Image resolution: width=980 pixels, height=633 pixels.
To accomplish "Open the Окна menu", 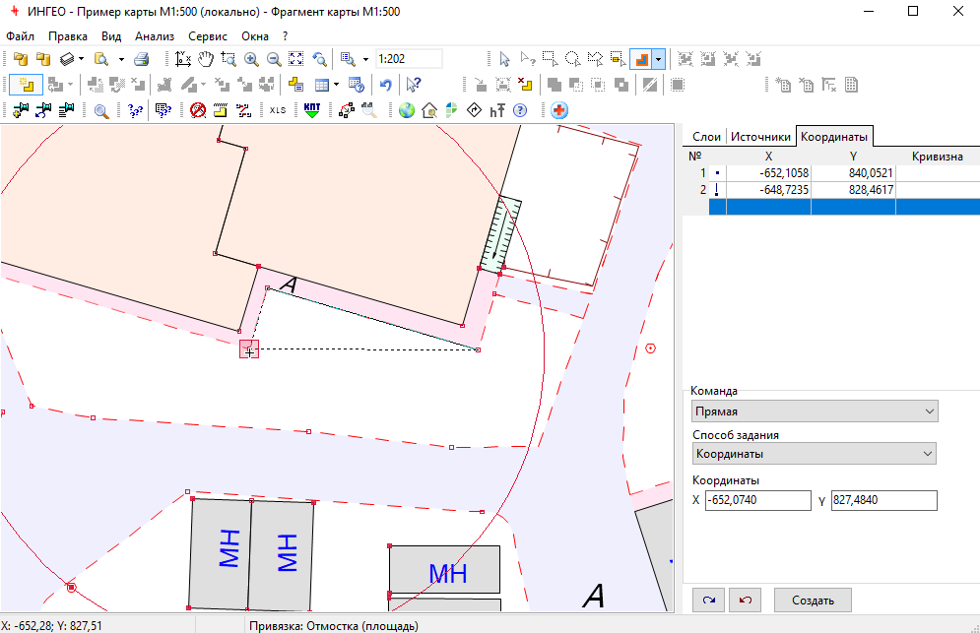I will [x=255, y=36].
